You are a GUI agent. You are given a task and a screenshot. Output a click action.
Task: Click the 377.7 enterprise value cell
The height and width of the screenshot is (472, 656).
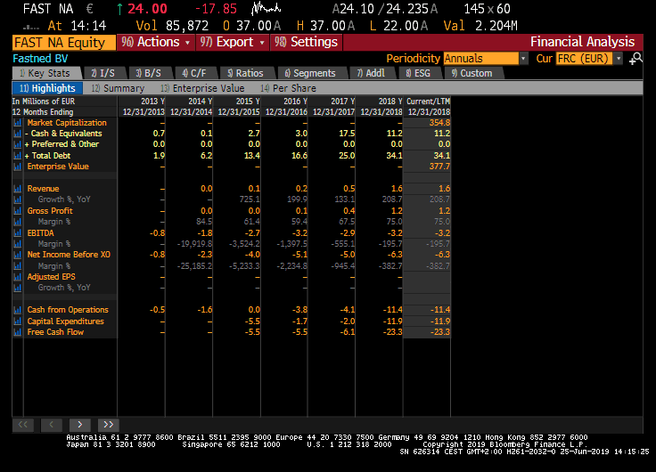(439, 167)
